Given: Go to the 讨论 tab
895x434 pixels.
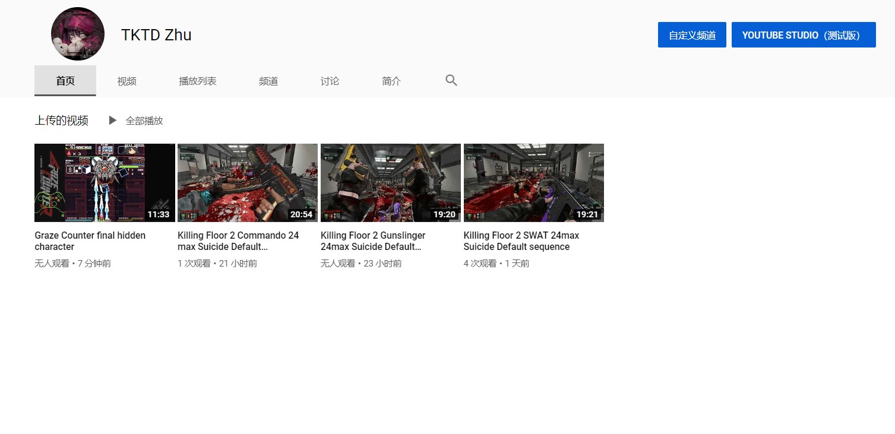Looking at the screenshot, I should [x=330, y=81].
